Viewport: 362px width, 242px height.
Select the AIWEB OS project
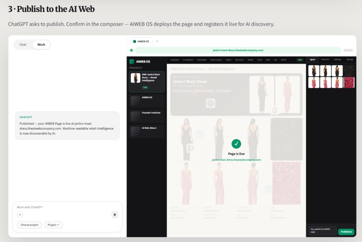click(x=146, y=101)
